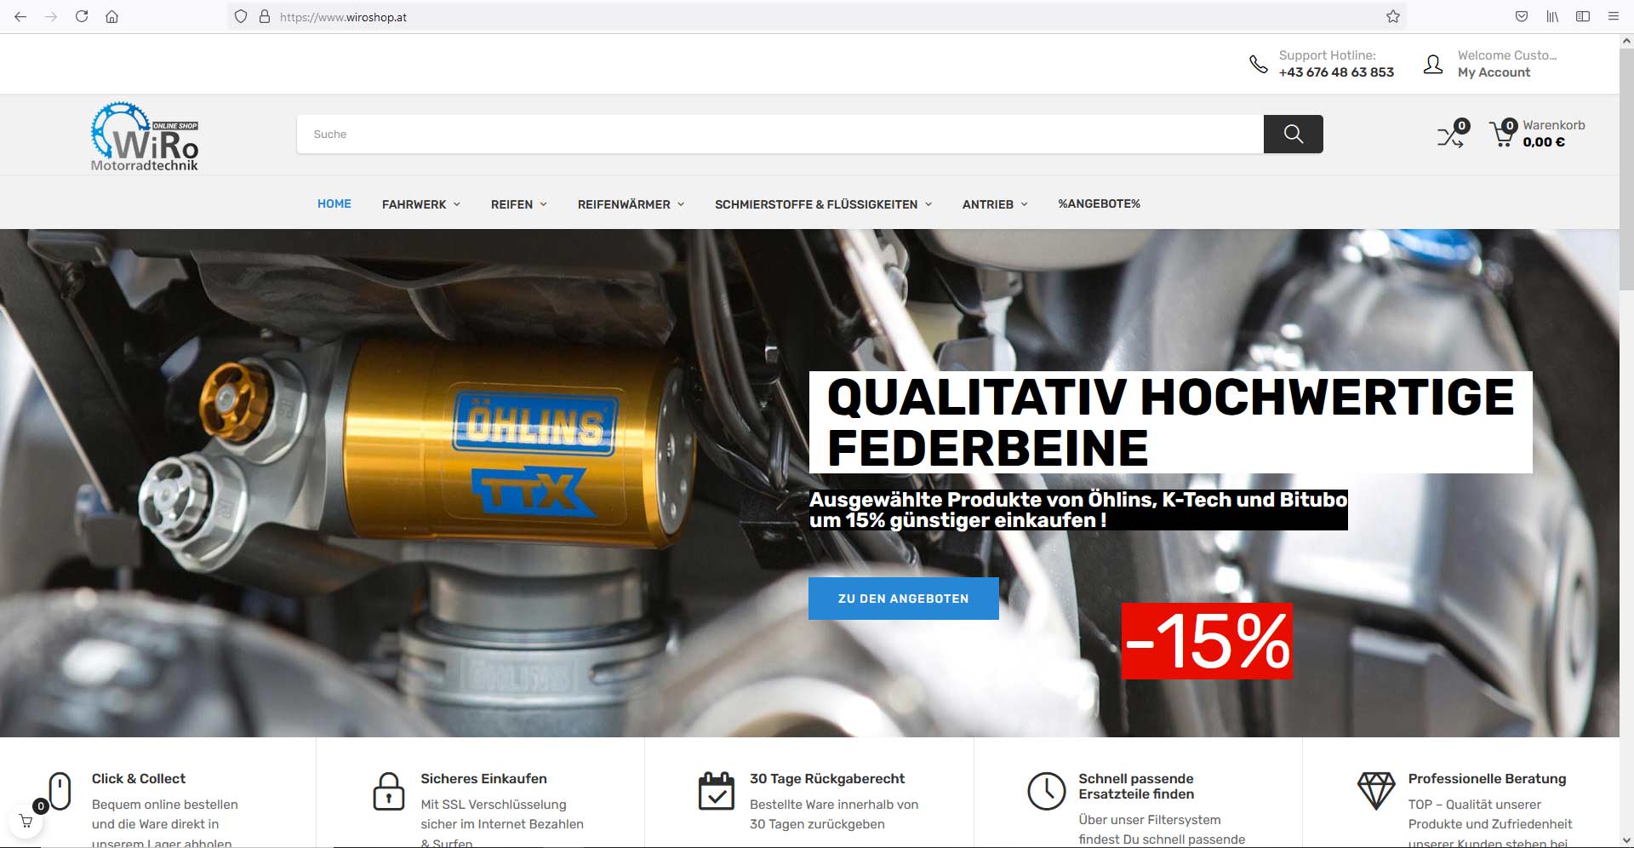This screenshot has height=848, width=1634.
Task: Click the Warenkorb 0,00 € cart text
Action: coord(1553,134)
